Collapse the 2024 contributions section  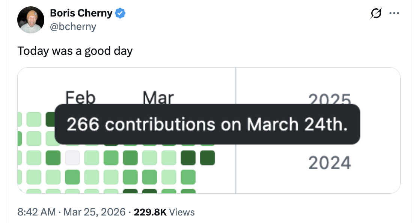(x=330, y=162)
